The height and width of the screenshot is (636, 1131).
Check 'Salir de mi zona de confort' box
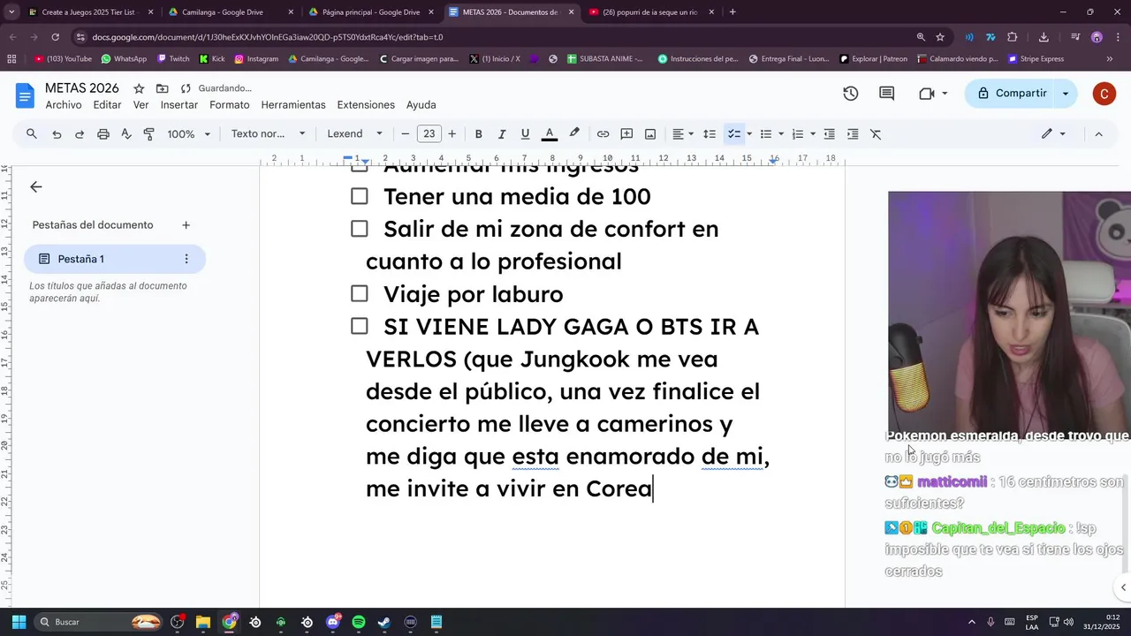pyautogui.click(x=359, y=229)
